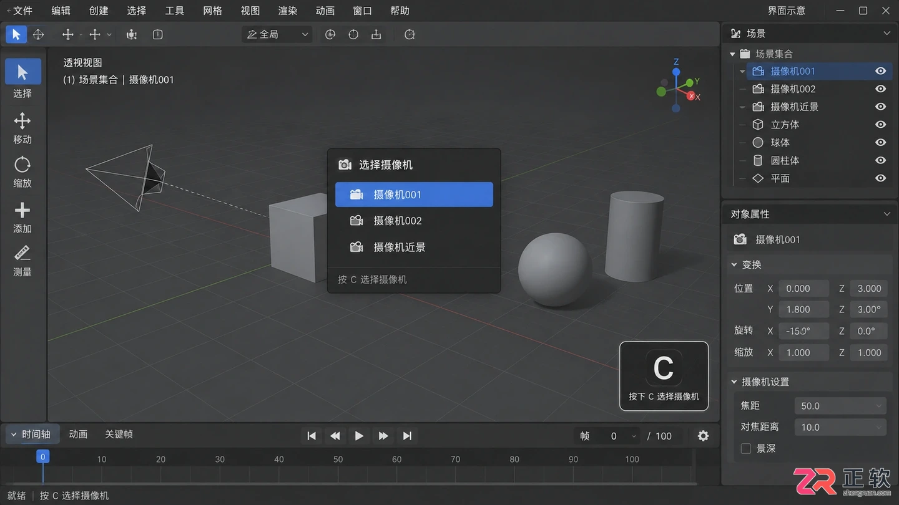Click the refresh clock icon in top toolbar
The height and width of the screenshot is (505, 899).
coord(410,34)
